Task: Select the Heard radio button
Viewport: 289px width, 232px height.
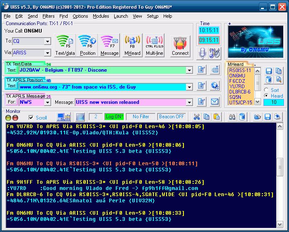Action: tap(266, 96)
